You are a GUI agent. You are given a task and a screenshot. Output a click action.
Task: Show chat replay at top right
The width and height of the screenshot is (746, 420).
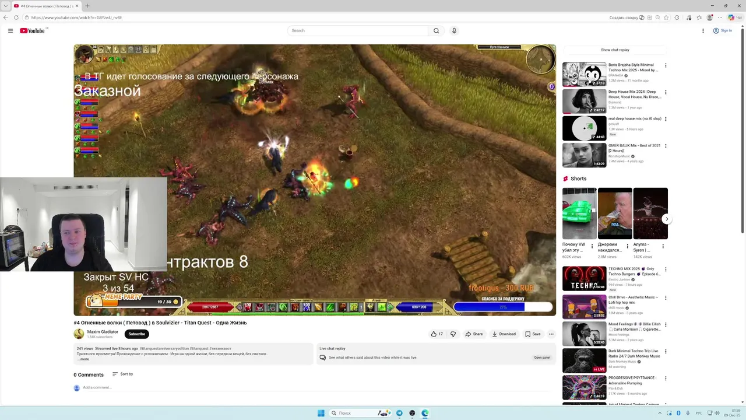pos(615,50)
